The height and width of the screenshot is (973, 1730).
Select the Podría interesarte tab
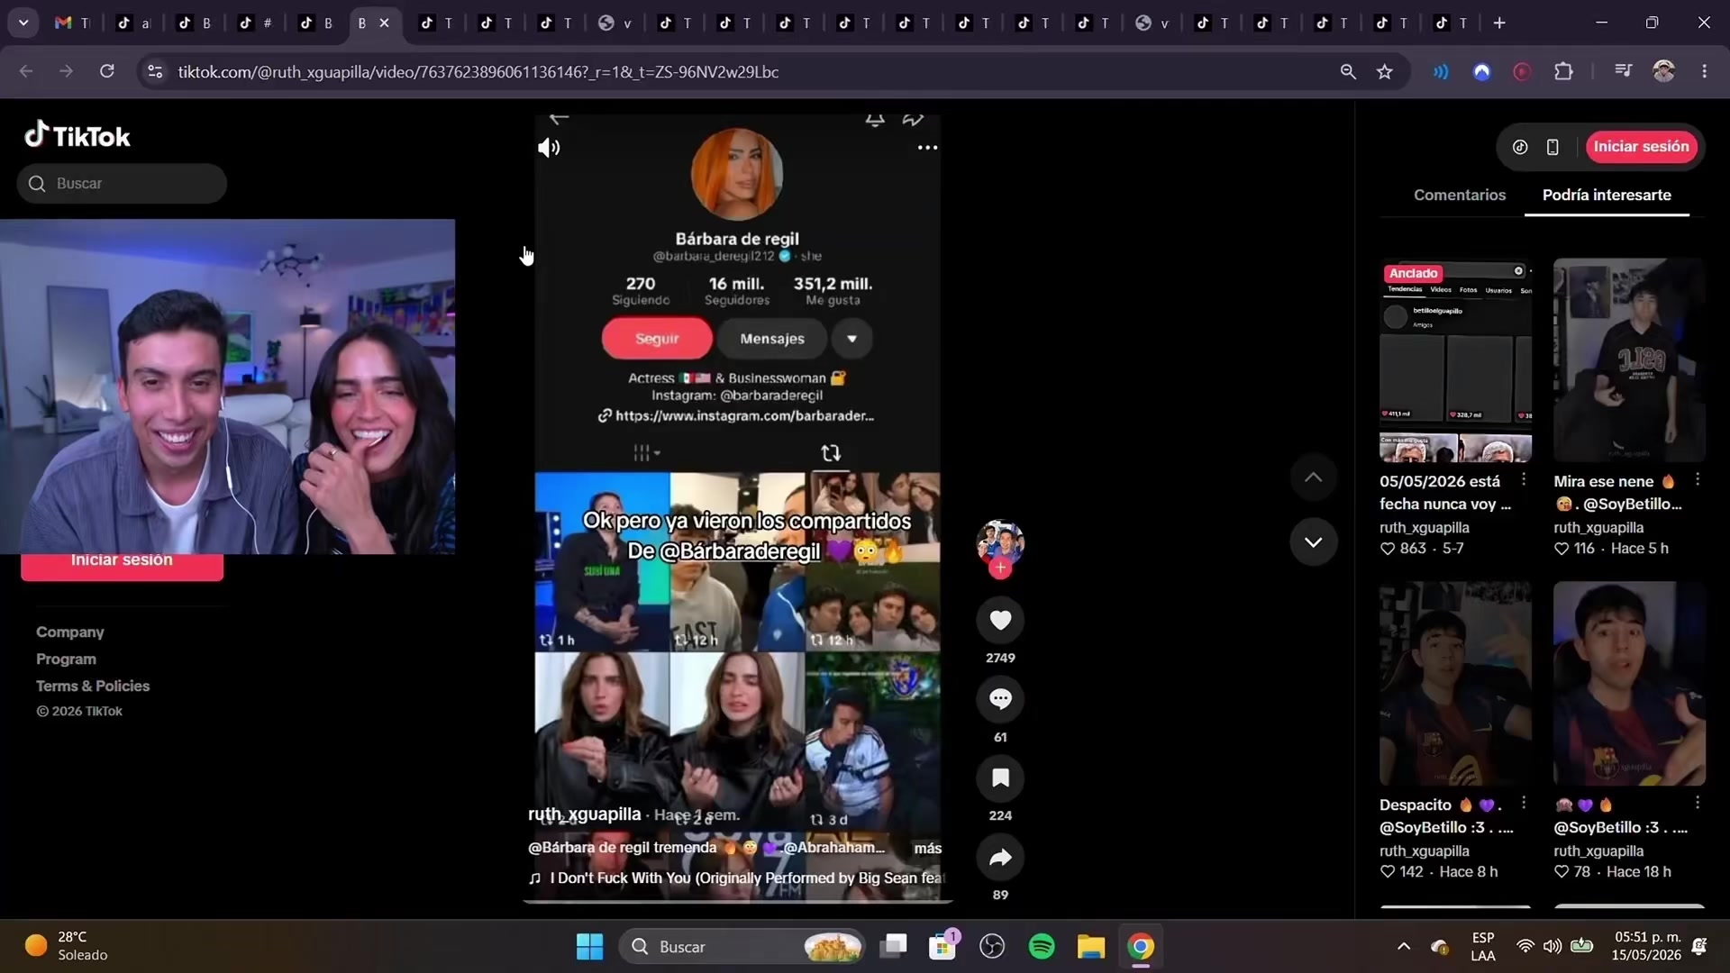(x=1607, y=195)
